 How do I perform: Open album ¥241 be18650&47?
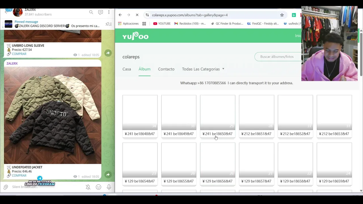(218, 116)
